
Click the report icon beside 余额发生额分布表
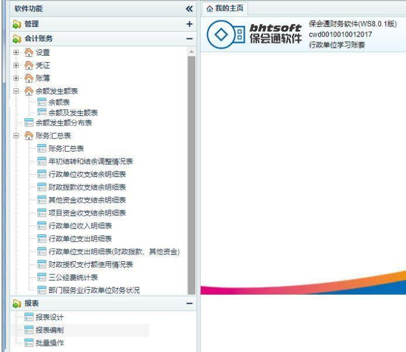point(29,123)
